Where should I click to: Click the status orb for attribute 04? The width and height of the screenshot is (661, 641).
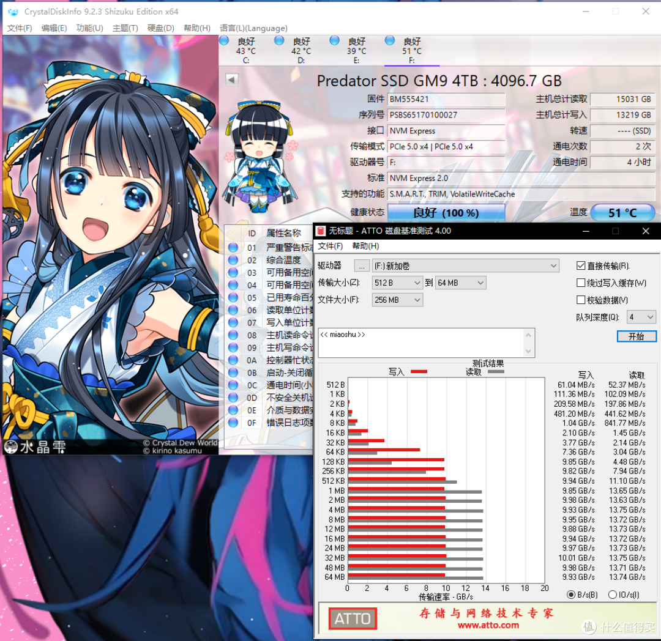[233, 285]
